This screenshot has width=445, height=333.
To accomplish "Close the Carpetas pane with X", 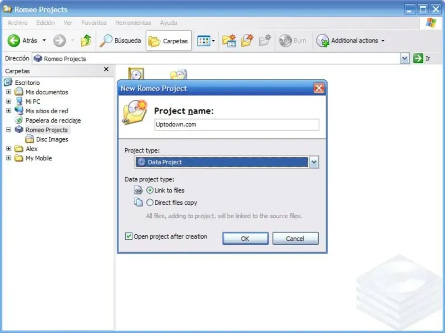I will (x=106, y=69).
